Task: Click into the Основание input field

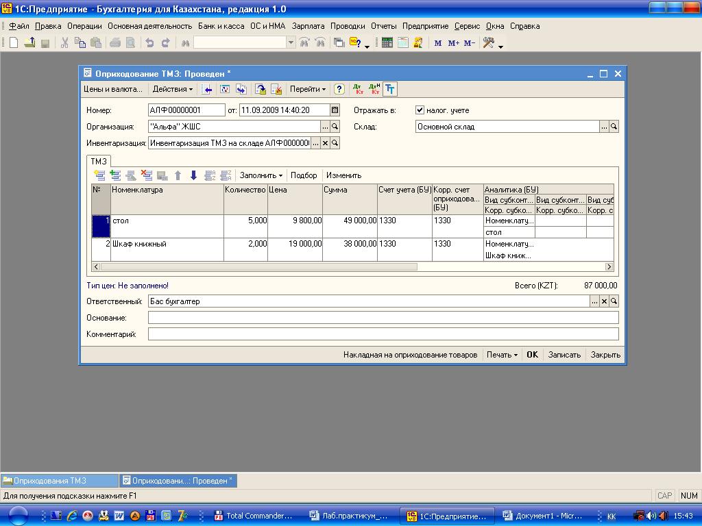Action: tap(383, 318)
